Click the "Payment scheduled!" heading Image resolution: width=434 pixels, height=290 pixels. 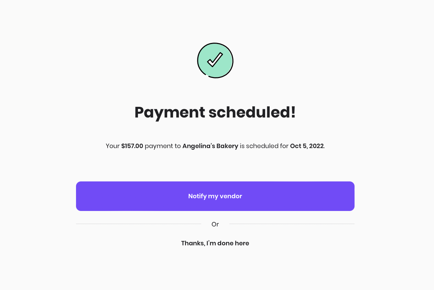click(x=215, y=112)
